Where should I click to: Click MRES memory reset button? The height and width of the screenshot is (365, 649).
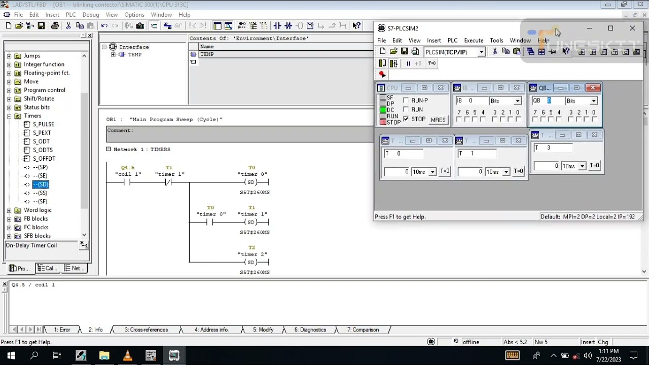pyautogui.click(x=438, y=120)
